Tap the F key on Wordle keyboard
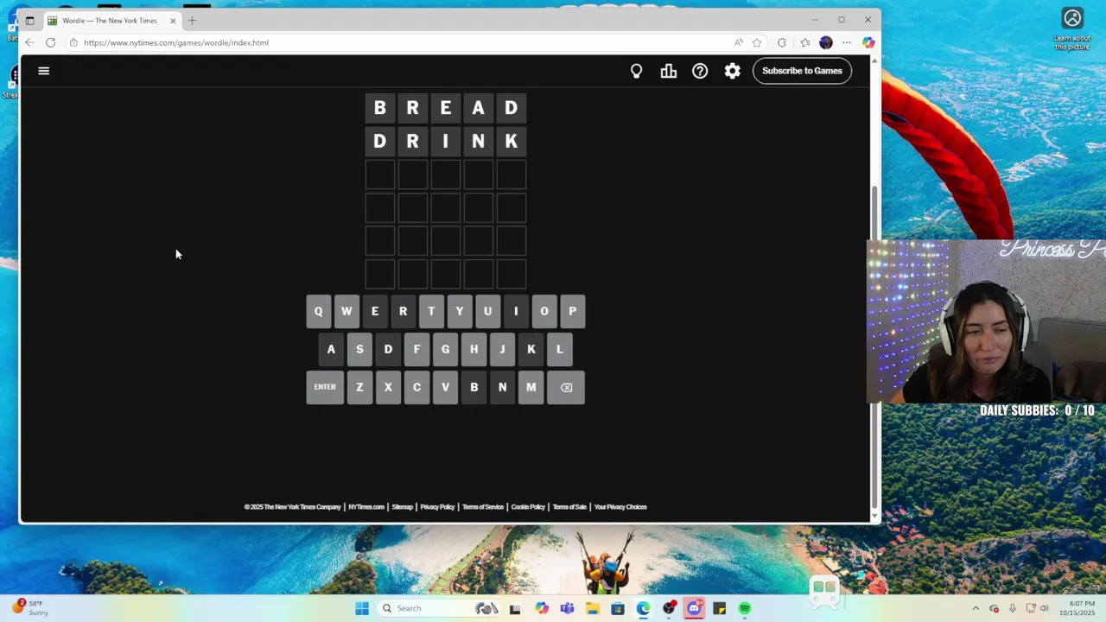This screenshot has height=622, width=1106. [x=416, y=349]
